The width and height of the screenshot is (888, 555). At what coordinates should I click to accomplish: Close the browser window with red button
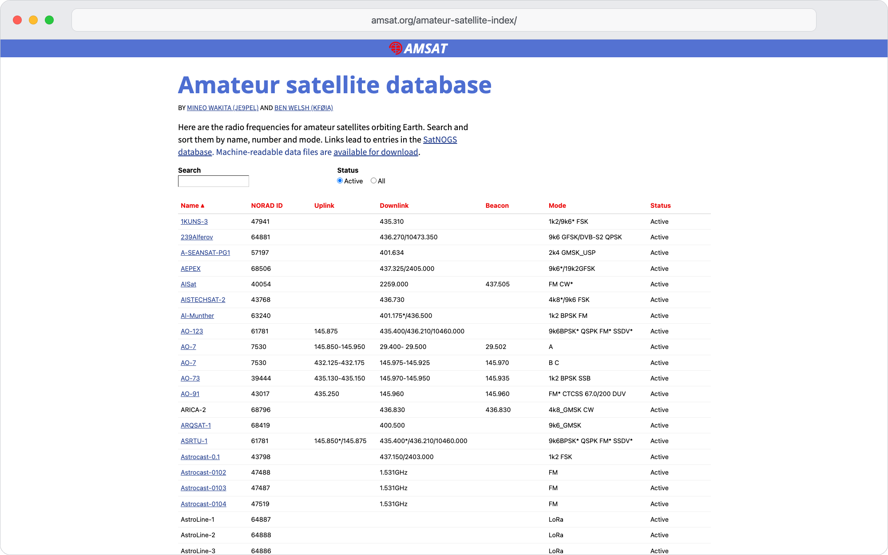pyautogui.click(x=17, y=20)
